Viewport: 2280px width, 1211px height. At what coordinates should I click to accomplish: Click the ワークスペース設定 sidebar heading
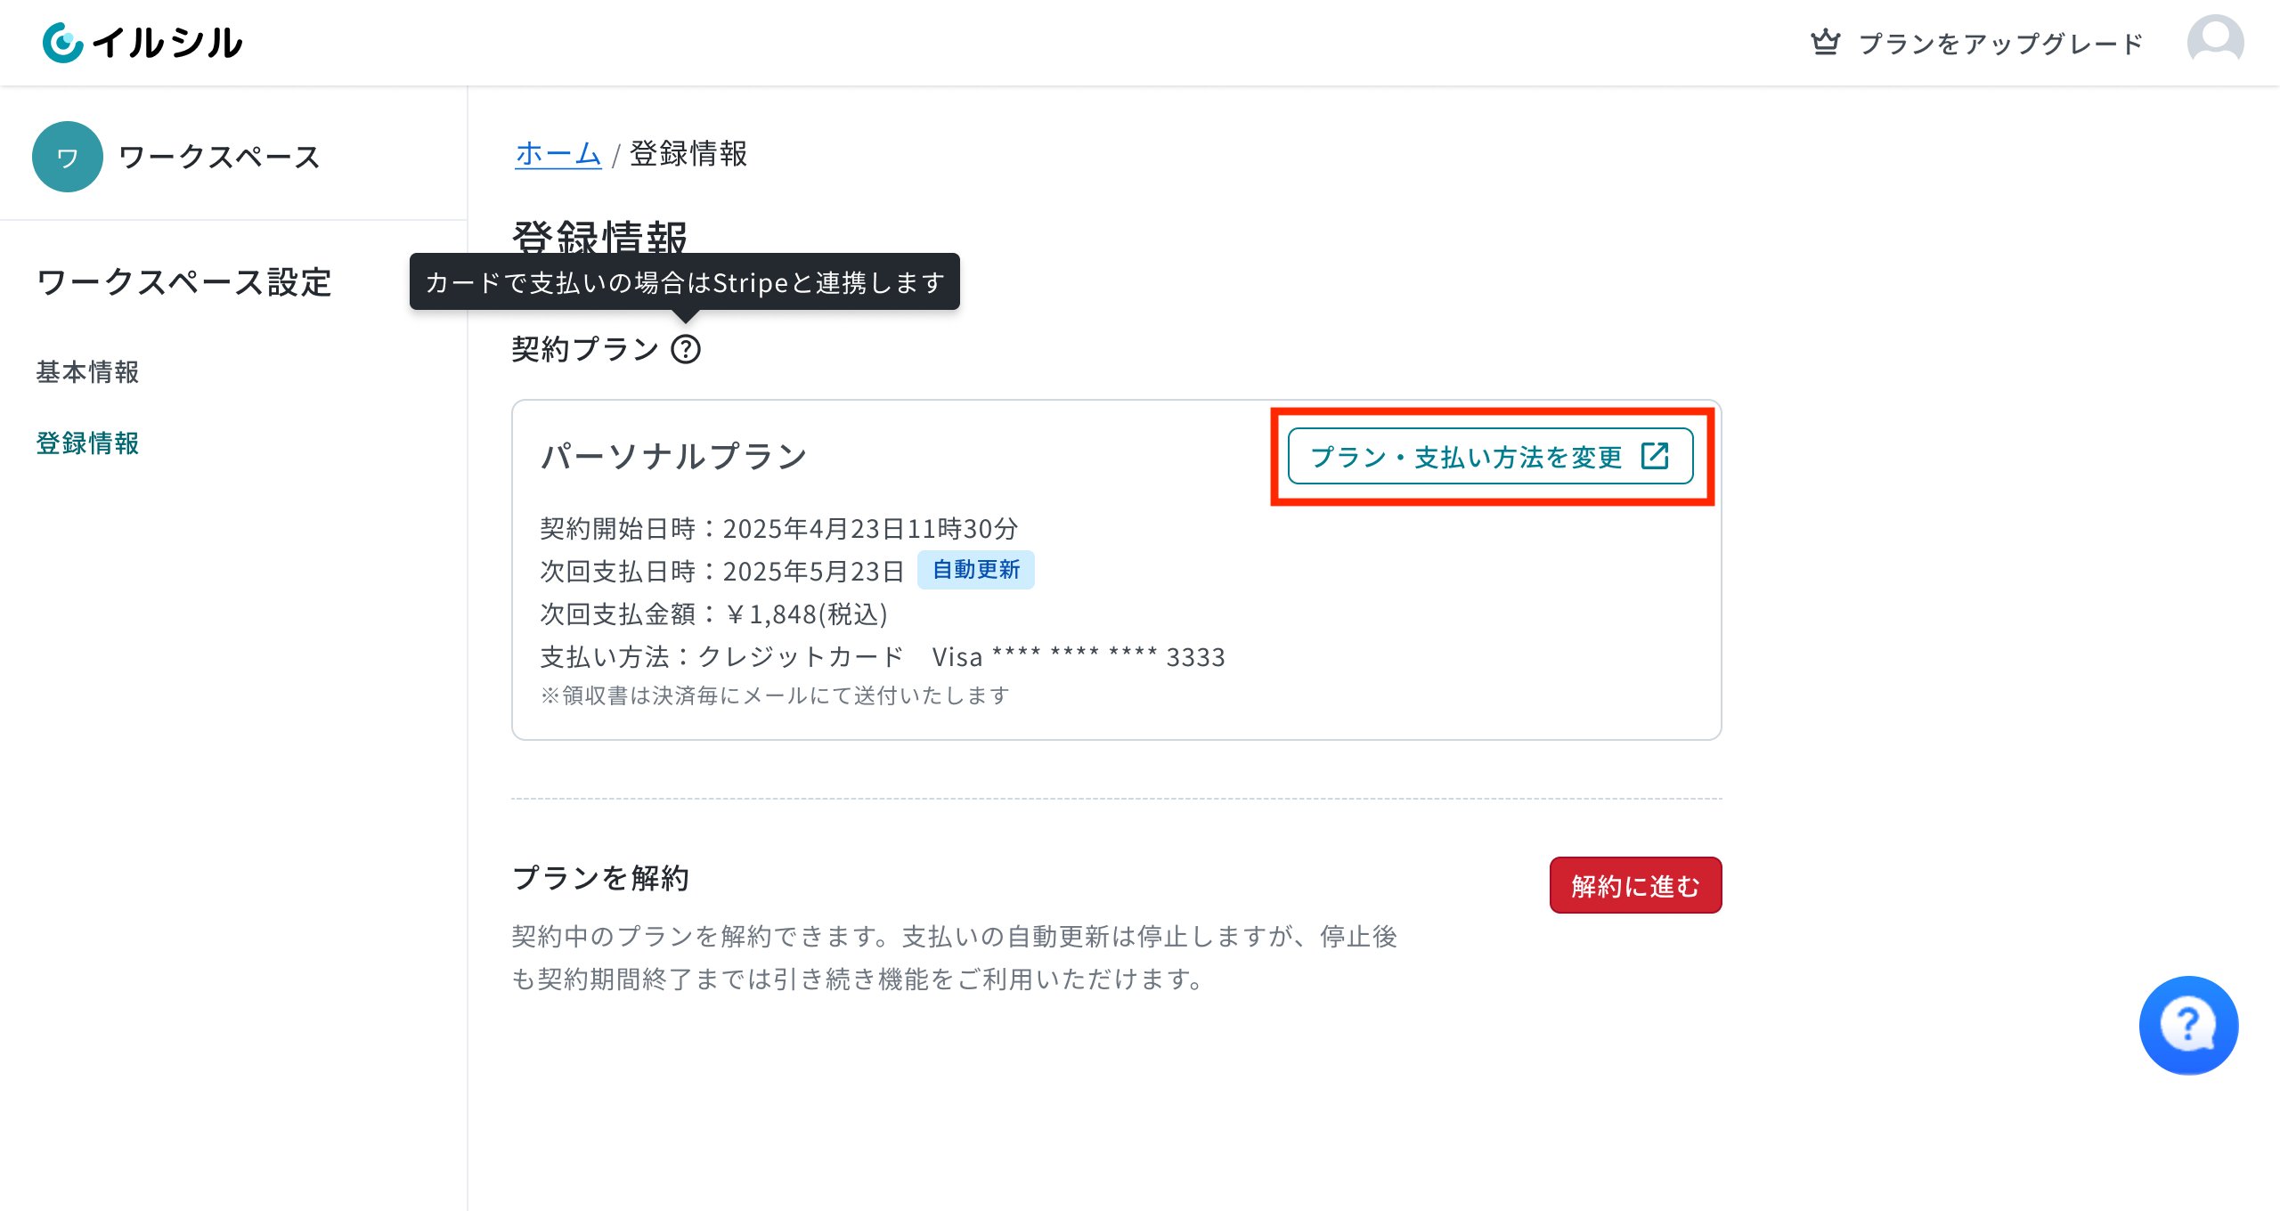click(x=184, y=282)
